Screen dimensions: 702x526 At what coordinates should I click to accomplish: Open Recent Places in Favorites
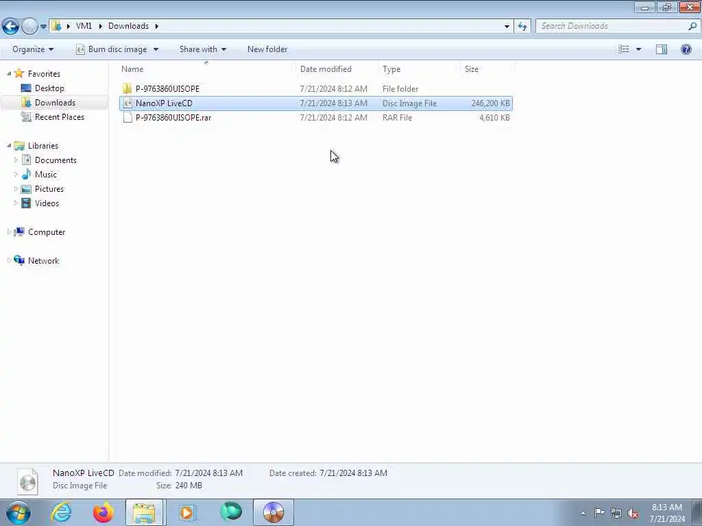tap(60, 116)
